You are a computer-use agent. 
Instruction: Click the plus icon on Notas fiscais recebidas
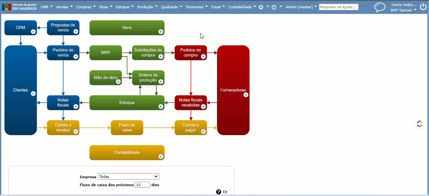pyautogui.click(x=203, y=107)
